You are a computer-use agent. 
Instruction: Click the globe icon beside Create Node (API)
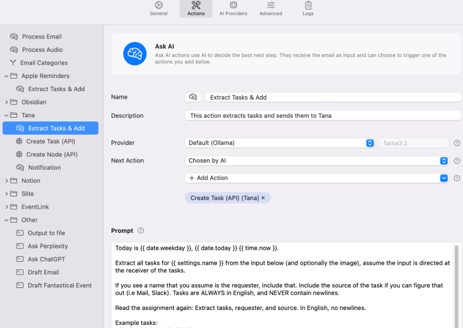(x=19, y=154)
